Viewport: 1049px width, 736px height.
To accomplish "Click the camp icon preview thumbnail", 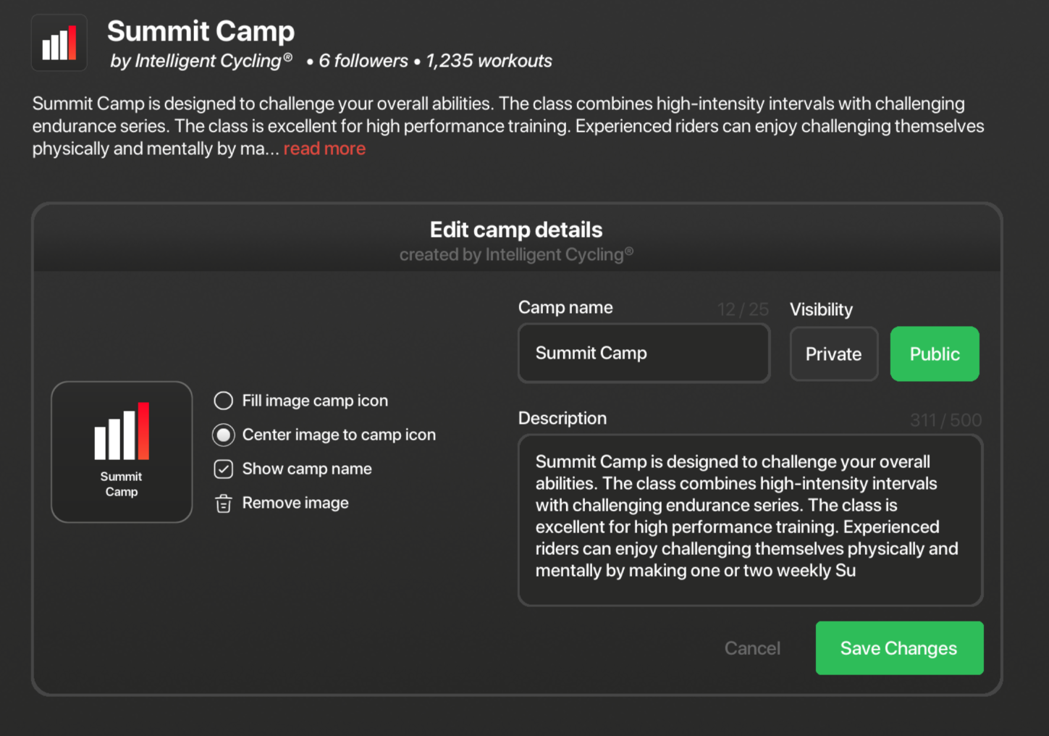I will [122, 451].
